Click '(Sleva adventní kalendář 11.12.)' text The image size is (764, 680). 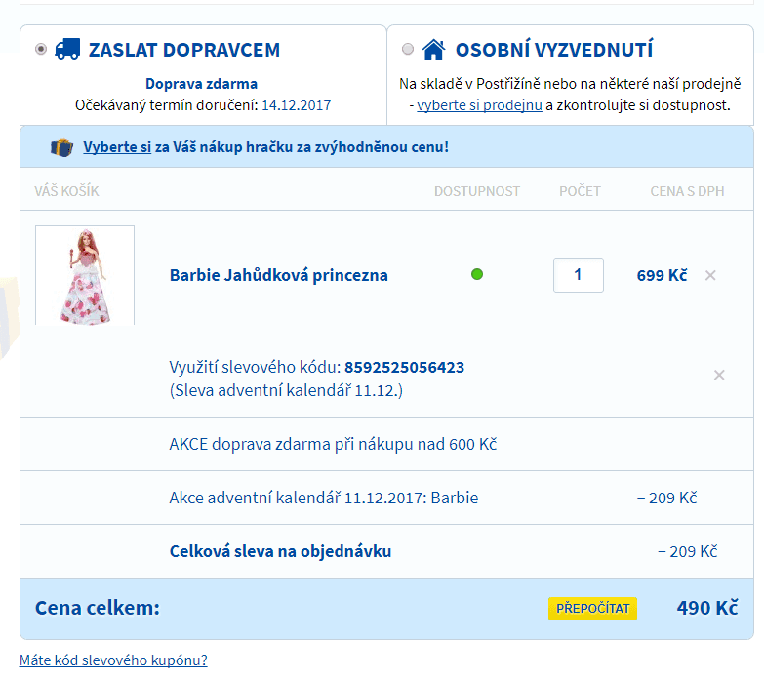pyautogui.click(x=286, y=390)
